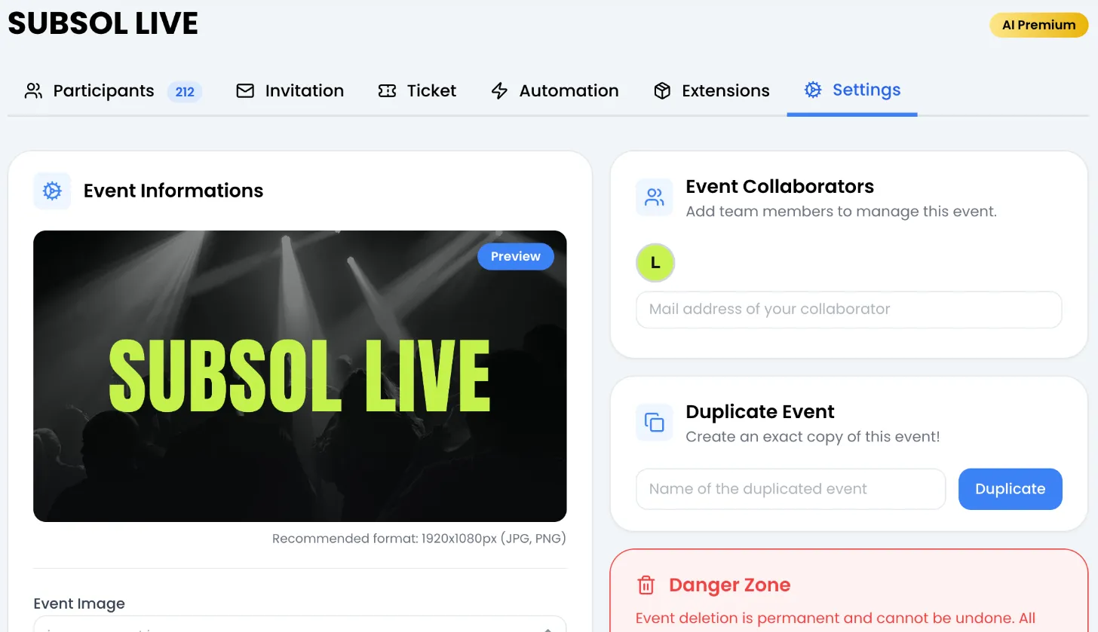Viewport: 1098px width, 632px height.
Task: Focus the duplicated event name field
Action: [x=791, y=489]
